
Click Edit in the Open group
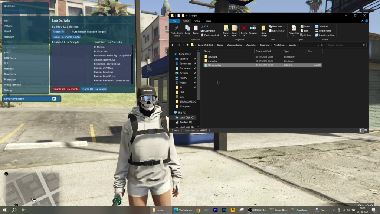click(304, 30)
